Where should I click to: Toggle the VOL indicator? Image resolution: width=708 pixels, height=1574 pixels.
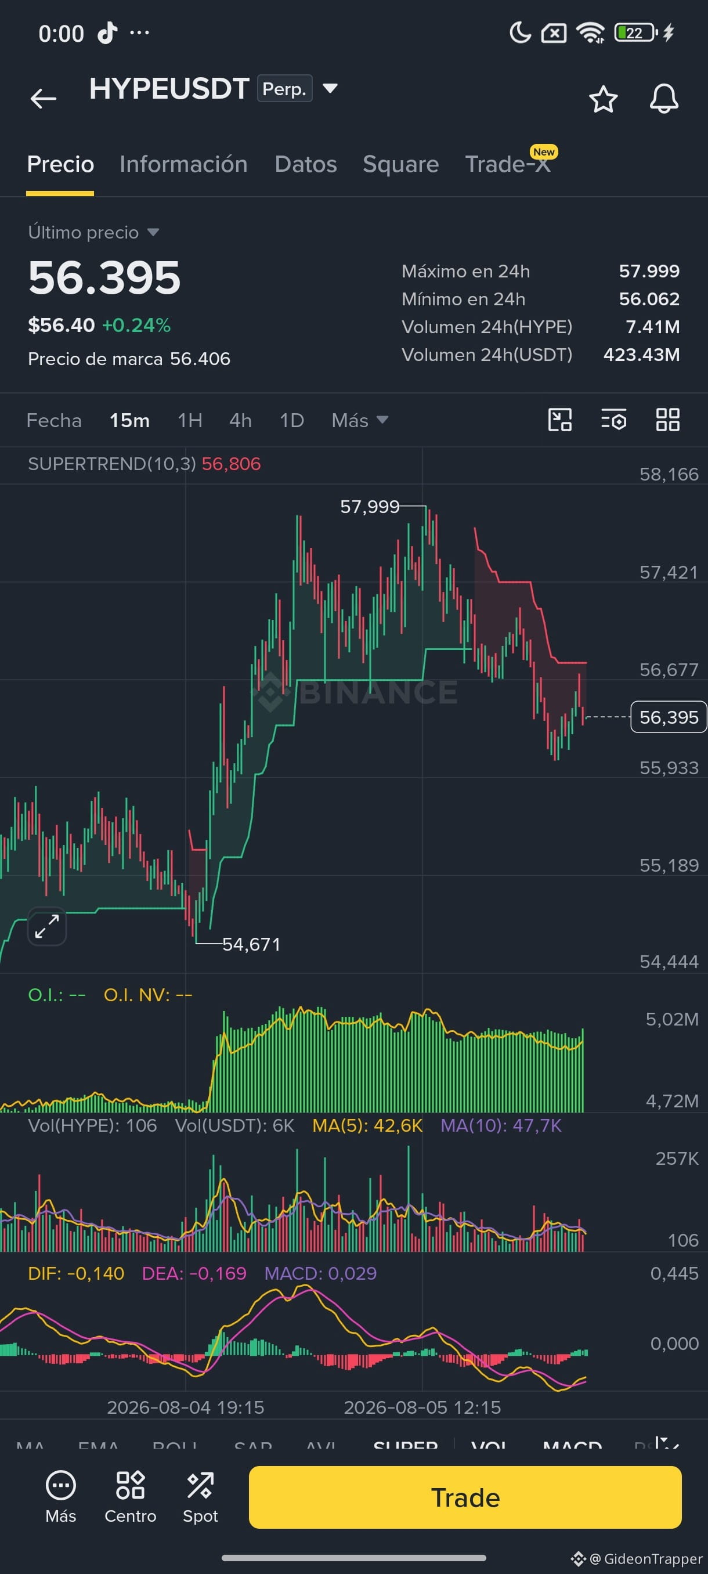489,1445
